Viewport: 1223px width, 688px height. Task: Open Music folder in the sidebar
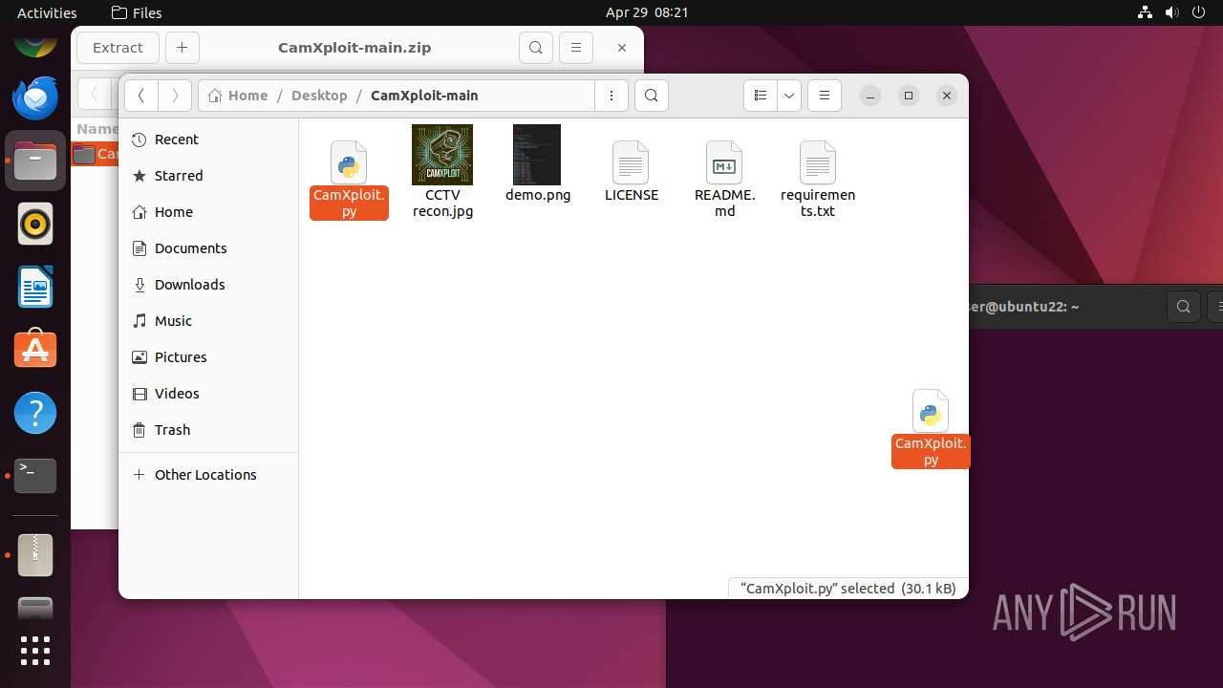tap(208, 321)
